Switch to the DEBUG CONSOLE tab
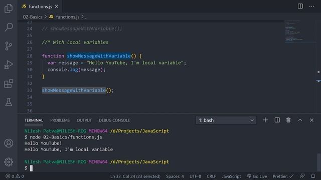Viewport: 321px width, 180px height. coord(114,120)
